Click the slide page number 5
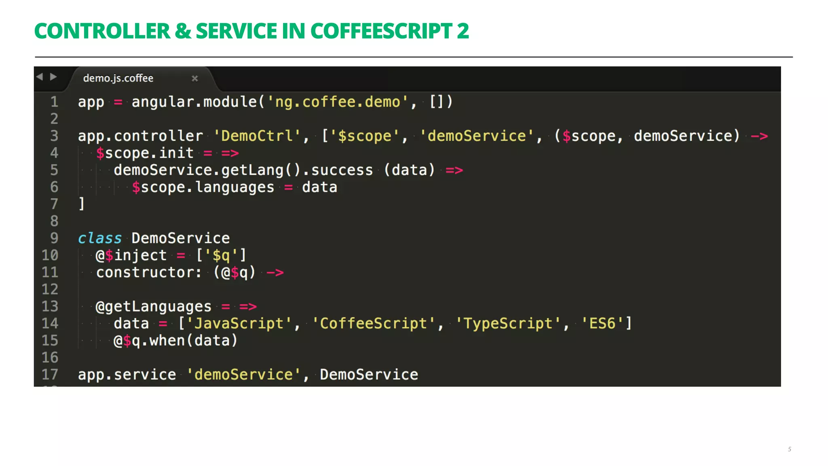828x466 pixels. pyautogui.click(x=789, y=449)
